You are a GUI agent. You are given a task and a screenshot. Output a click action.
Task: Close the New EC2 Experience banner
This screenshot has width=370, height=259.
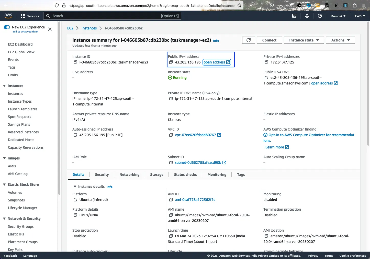(x=50, y=29)
